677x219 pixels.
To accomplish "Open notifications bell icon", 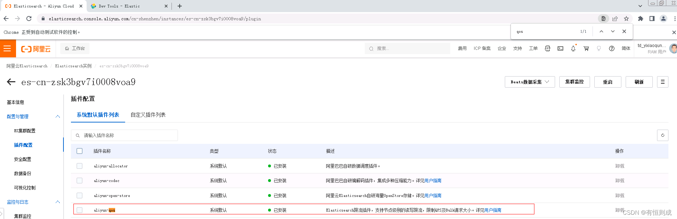I will click(x=573, y=48).
